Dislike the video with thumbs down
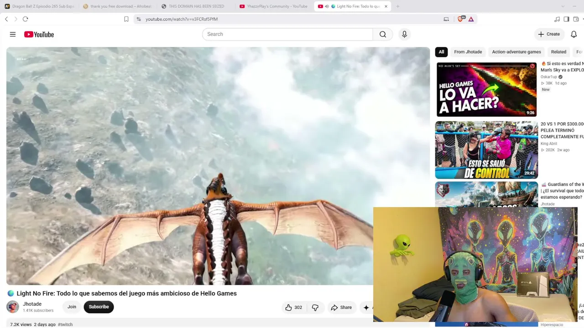Screen dimensions: 584x328 (315, 307)
